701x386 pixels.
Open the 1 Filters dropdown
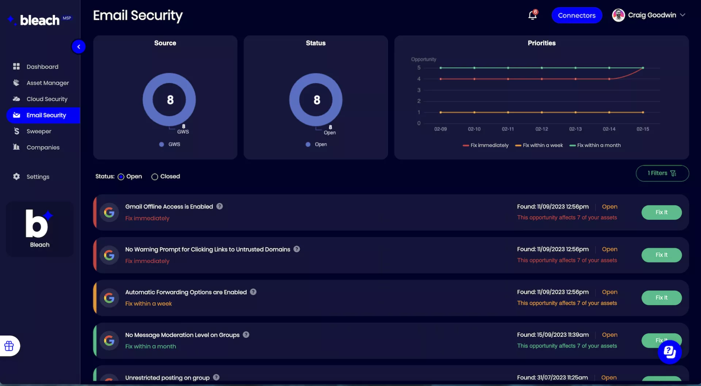[x=662, y=173]
